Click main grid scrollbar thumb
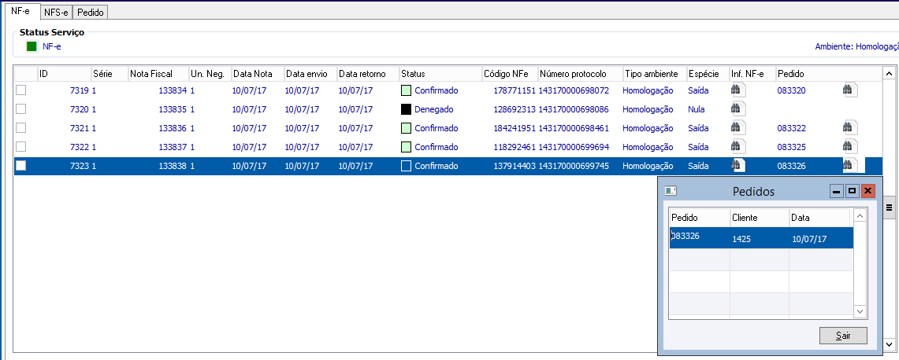Screen dimensions: 899x360 click(x=890, y=208)
